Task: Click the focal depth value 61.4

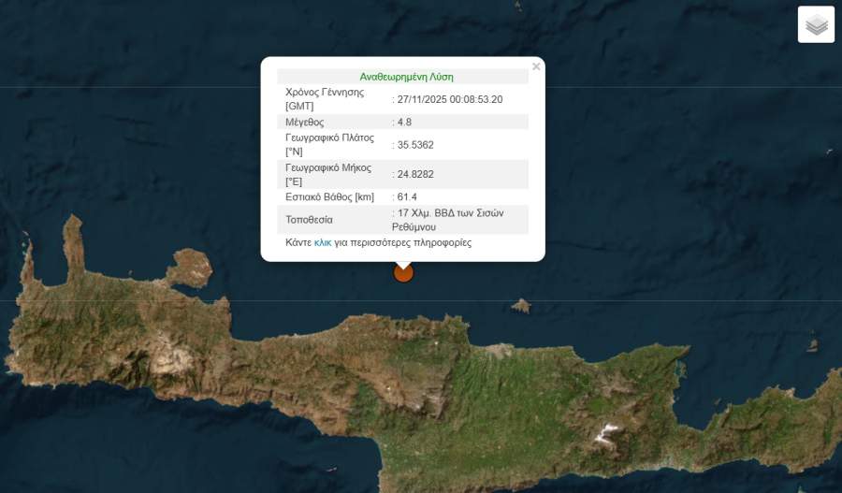Action: click(x=407, y=197)
